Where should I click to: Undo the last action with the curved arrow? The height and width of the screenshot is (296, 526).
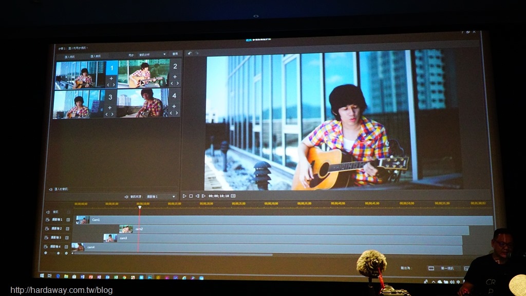190,53
